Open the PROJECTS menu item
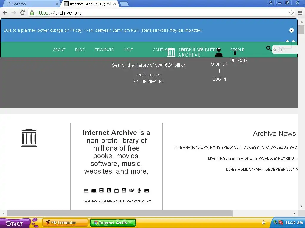305x228 pixels. (104, 50)
